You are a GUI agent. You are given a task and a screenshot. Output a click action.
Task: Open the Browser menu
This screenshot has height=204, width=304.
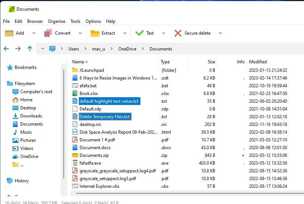pyautogui.click(x=35, y=21)
